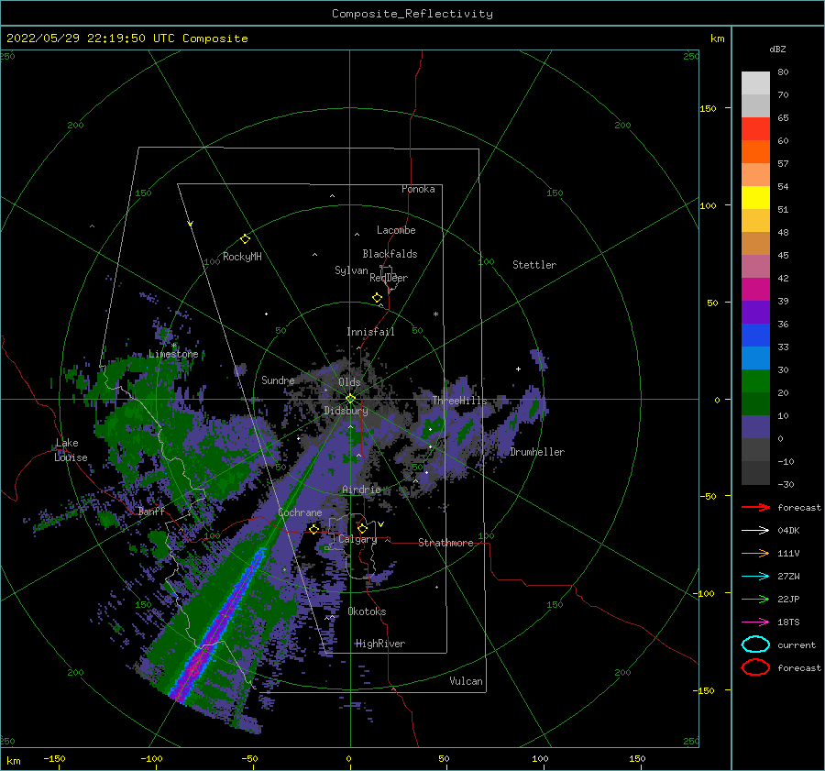This screenshot has width=825, height=771.
Task: Click the magenta 39 dBZ color swatch
Action: tap(755, 290)
